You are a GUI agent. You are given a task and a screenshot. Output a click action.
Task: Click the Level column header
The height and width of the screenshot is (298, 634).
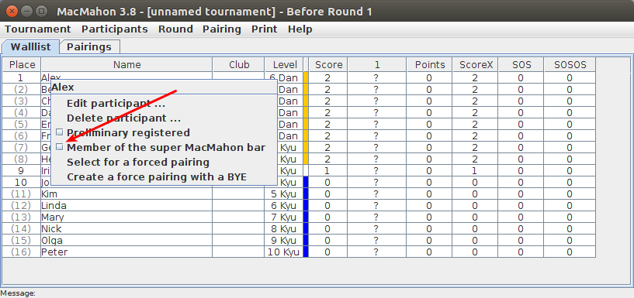[x=285, y=64]
